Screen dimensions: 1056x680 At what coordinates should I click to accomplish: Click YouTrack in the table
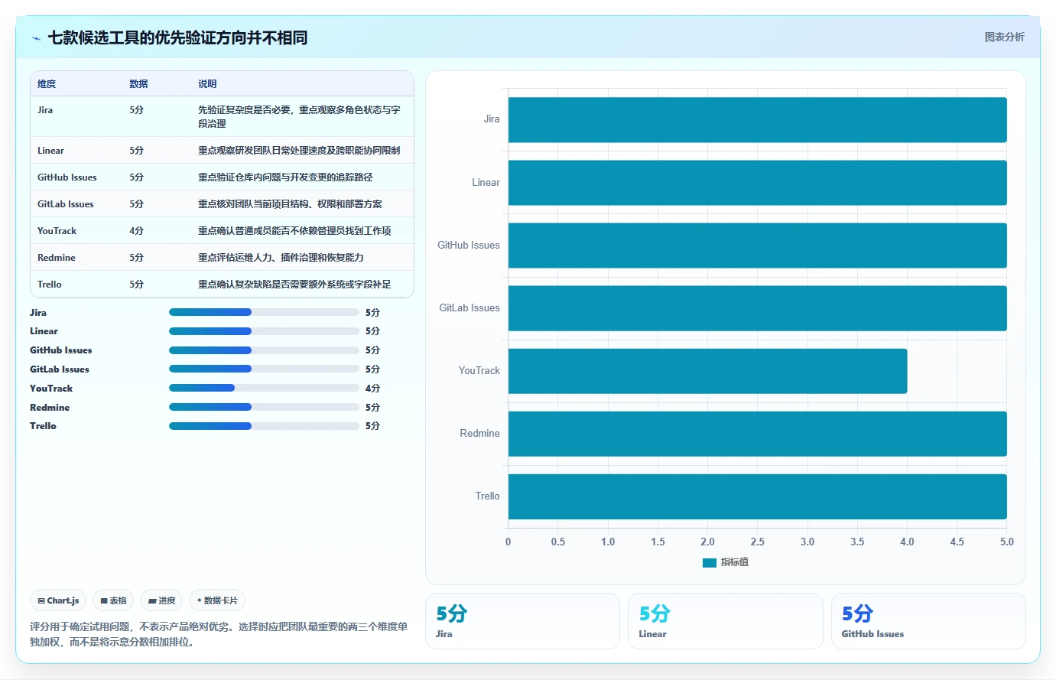coord(57,231)
